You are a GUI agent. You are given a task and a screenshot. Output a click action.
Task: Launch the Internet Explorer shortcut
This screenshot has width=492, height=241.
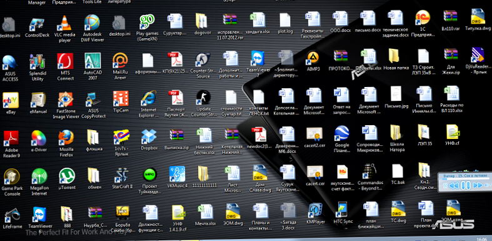(x=148, y=105)
